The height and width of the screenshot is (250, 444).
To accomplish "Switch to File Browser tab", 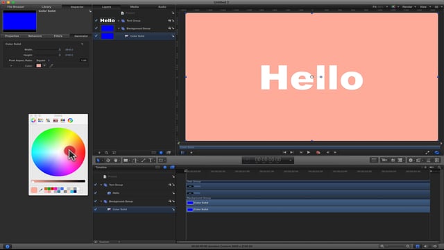I will click(x=15, y=6).
